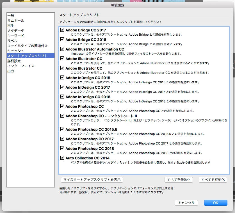Screen dimensions: 235x213
Task: Disable the Auto Collection CC 2014 script
Action: click(62, 158)
